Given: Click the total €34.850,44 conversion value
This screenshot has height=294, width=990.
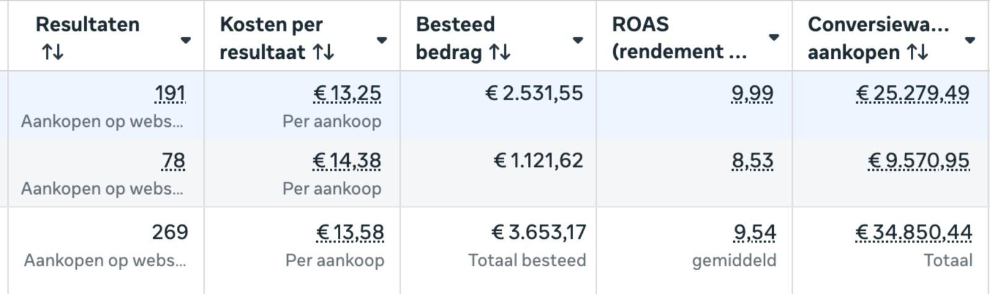Looking at the screenshot, I should pyautogui.click(x=914, y=233).
